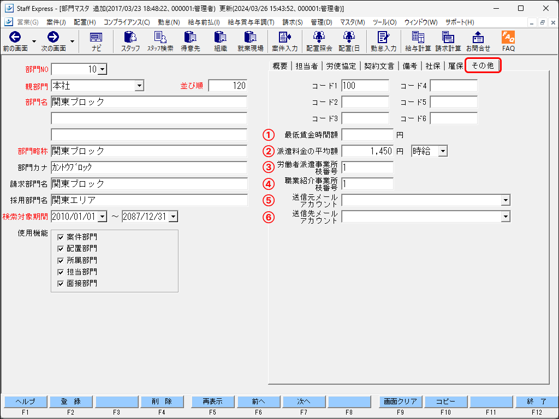
Task: Go forward with 次の画面 arrow icon
Action: [53, 37]
